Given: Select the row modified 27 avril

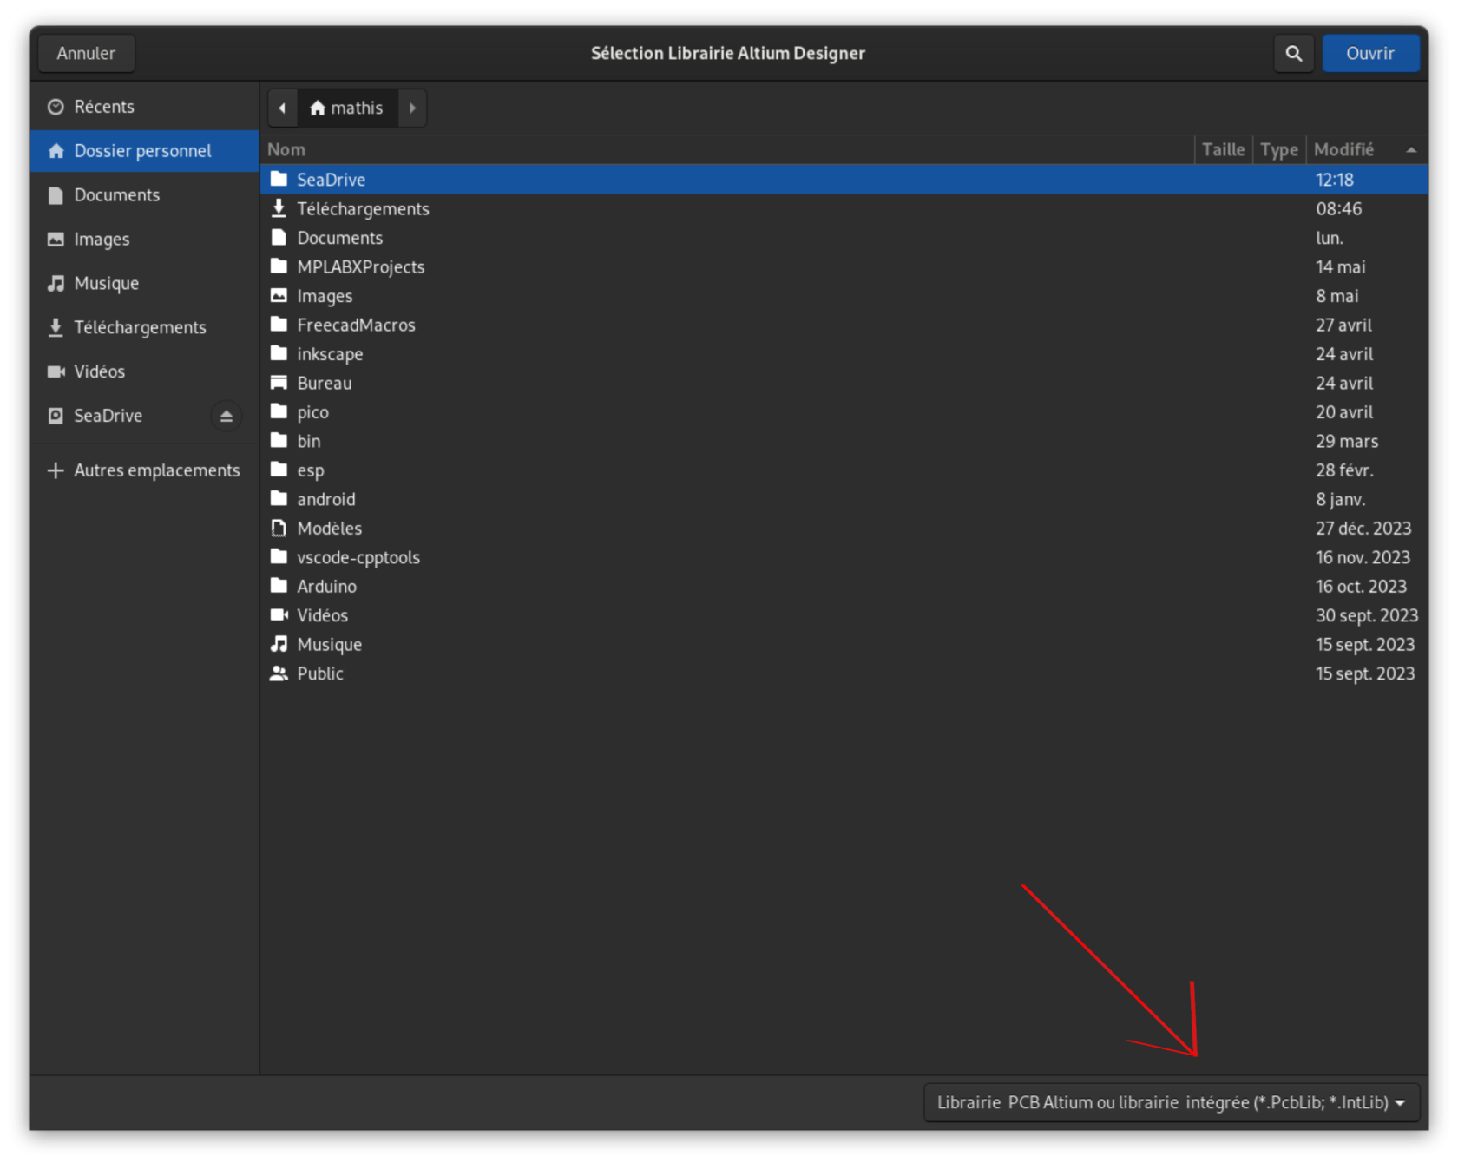Looking at the screenshot, I should pyautogui.click(x=844, y=325).
